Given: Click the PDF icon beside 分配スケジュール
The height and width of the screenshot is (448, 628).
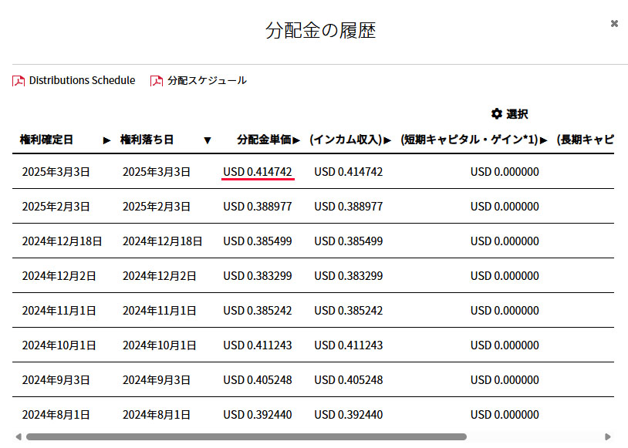Looking at the screenshot, I should [157, 81].
